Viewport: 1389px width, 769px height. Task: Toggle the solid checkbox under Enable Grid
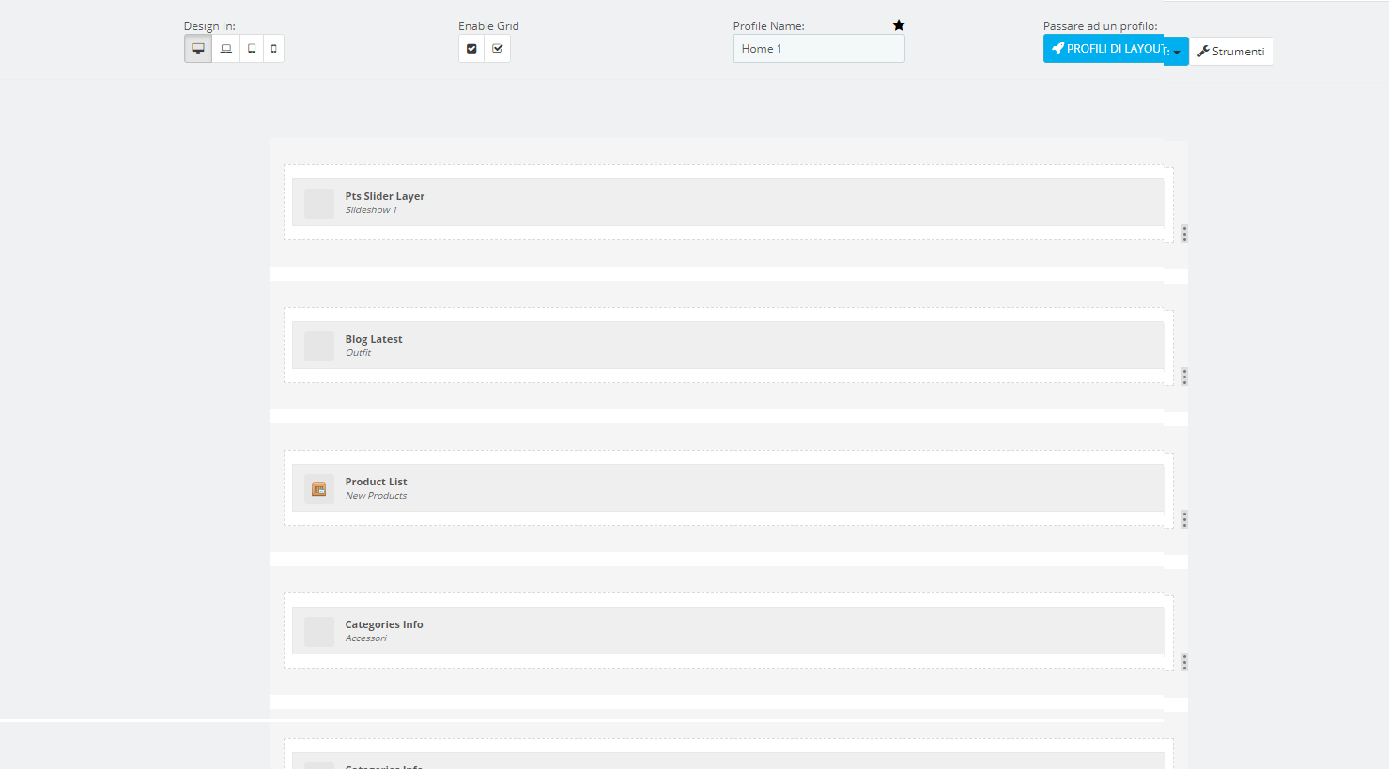(471, 49)
